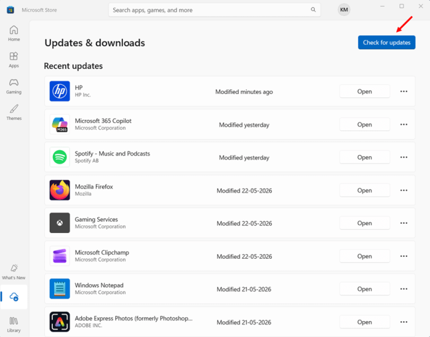Open Mozilla Firefox

tap(365, 190)
